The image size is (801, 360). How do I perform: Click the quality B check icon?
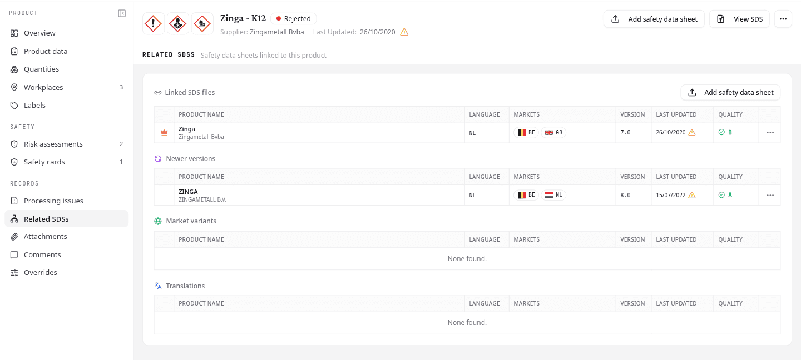point(721,132)
